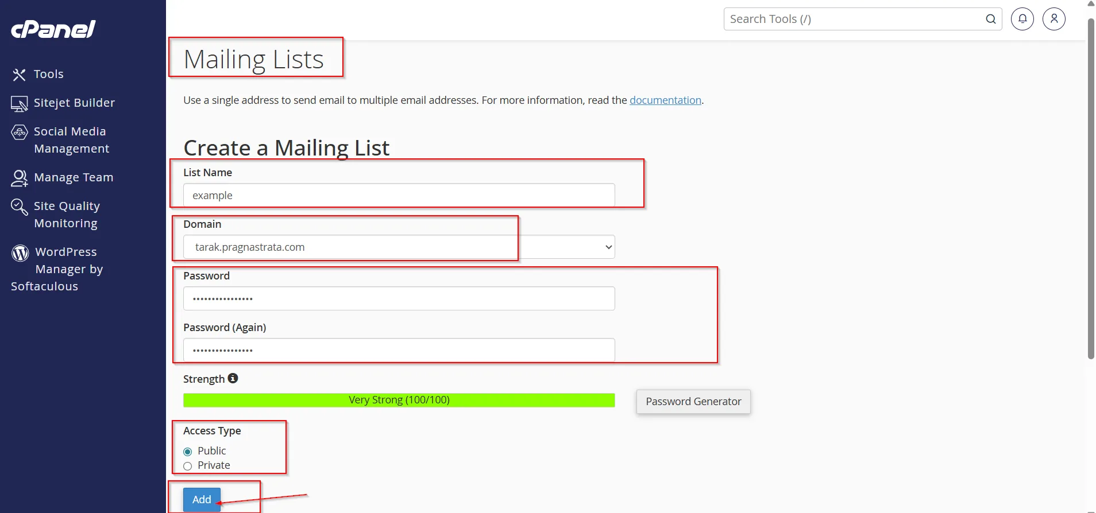This screenshot has height=513, width=1096.
Task: Open the user account menu icon
Action: (1054, 19)
